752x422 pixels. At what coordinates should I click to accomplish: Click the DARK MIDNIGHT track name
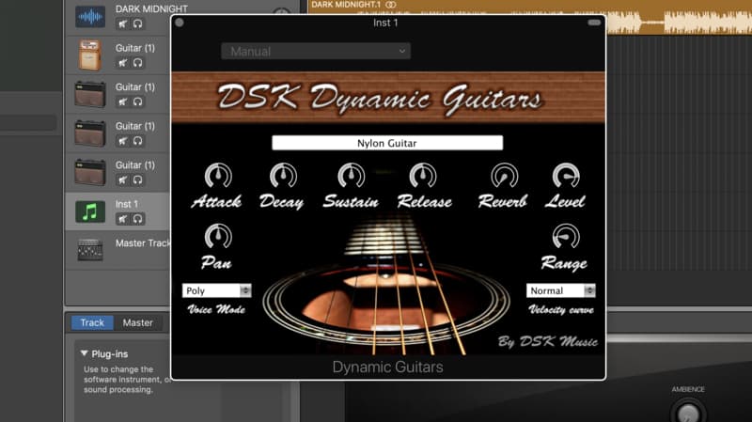pos(151,8)
